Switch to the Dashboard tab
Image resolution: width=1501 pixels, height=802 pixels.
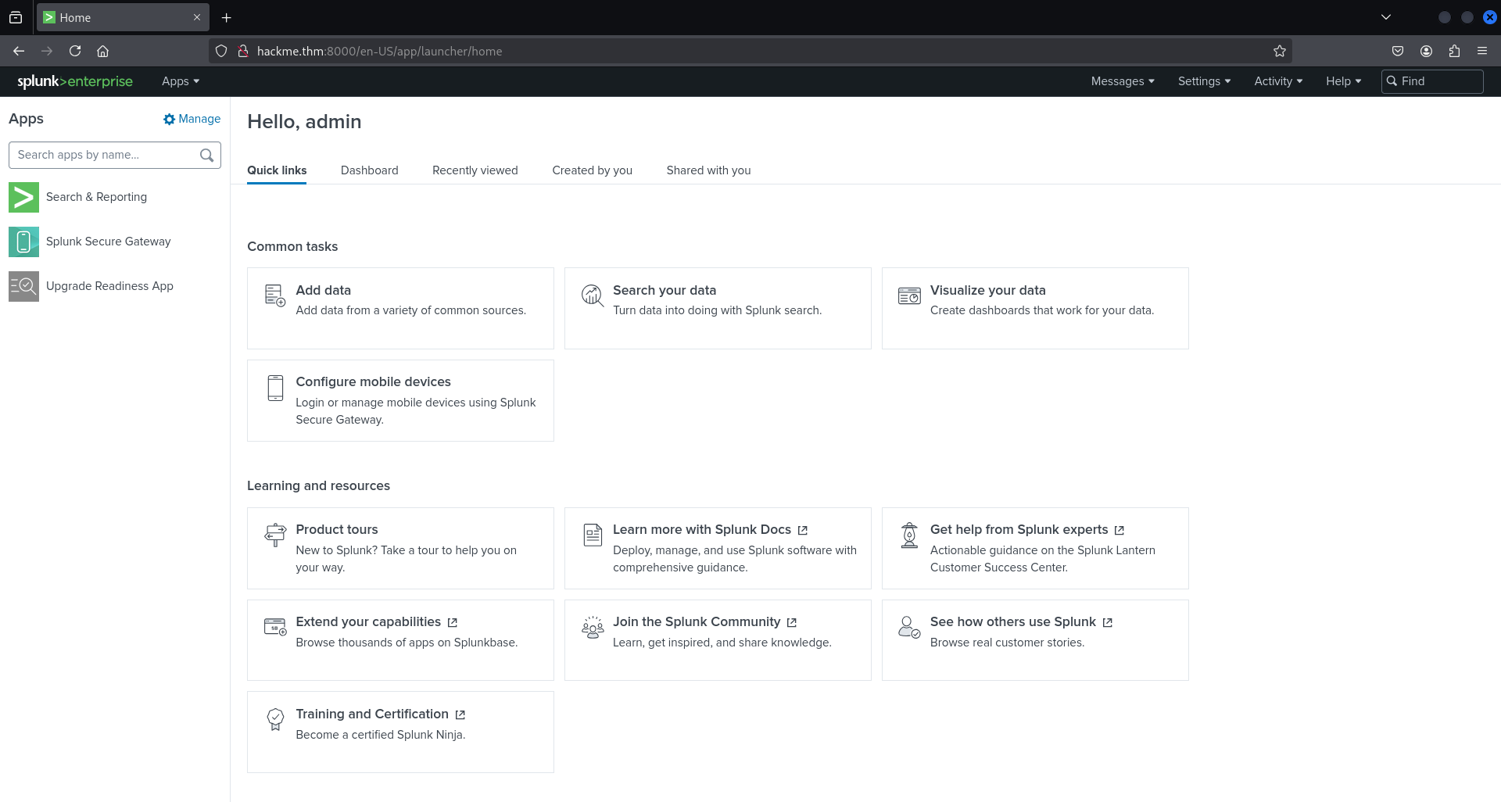click(369, 170)
